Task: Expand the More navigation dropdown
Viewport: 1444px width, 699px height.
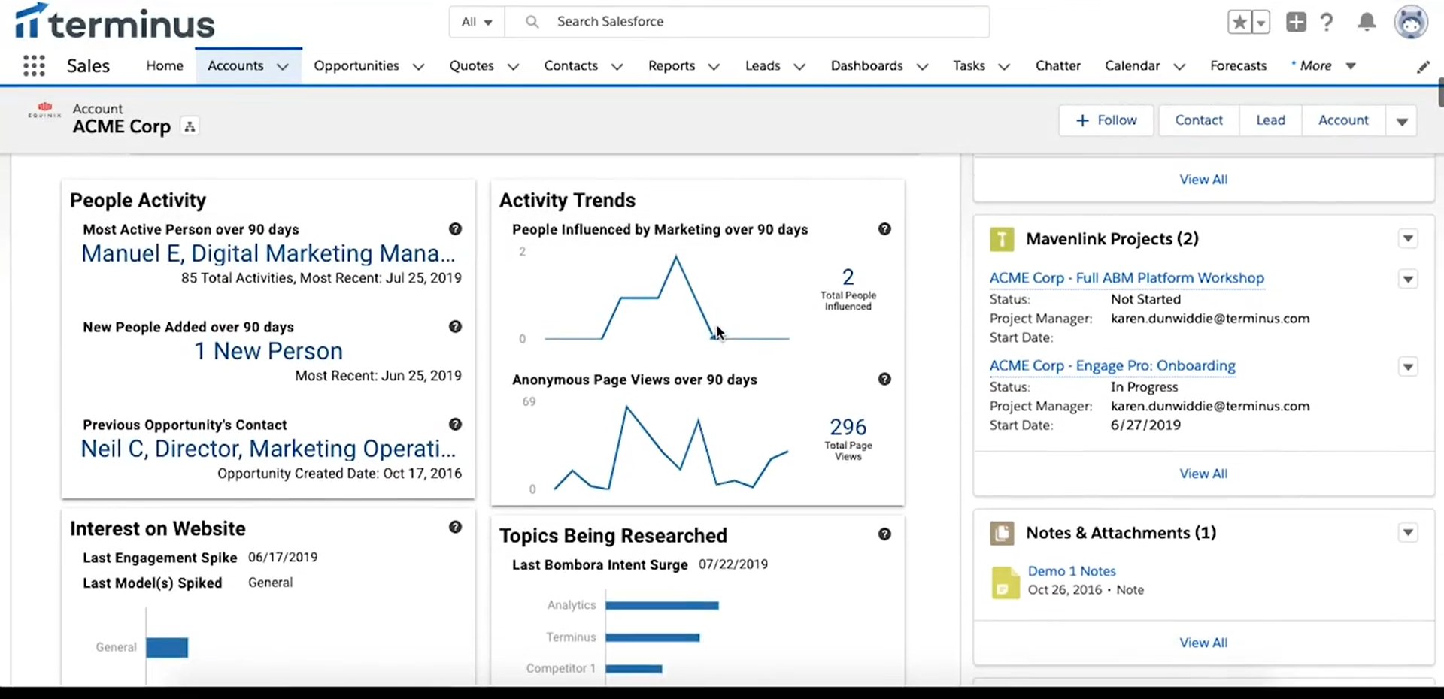Action: 1351,65
